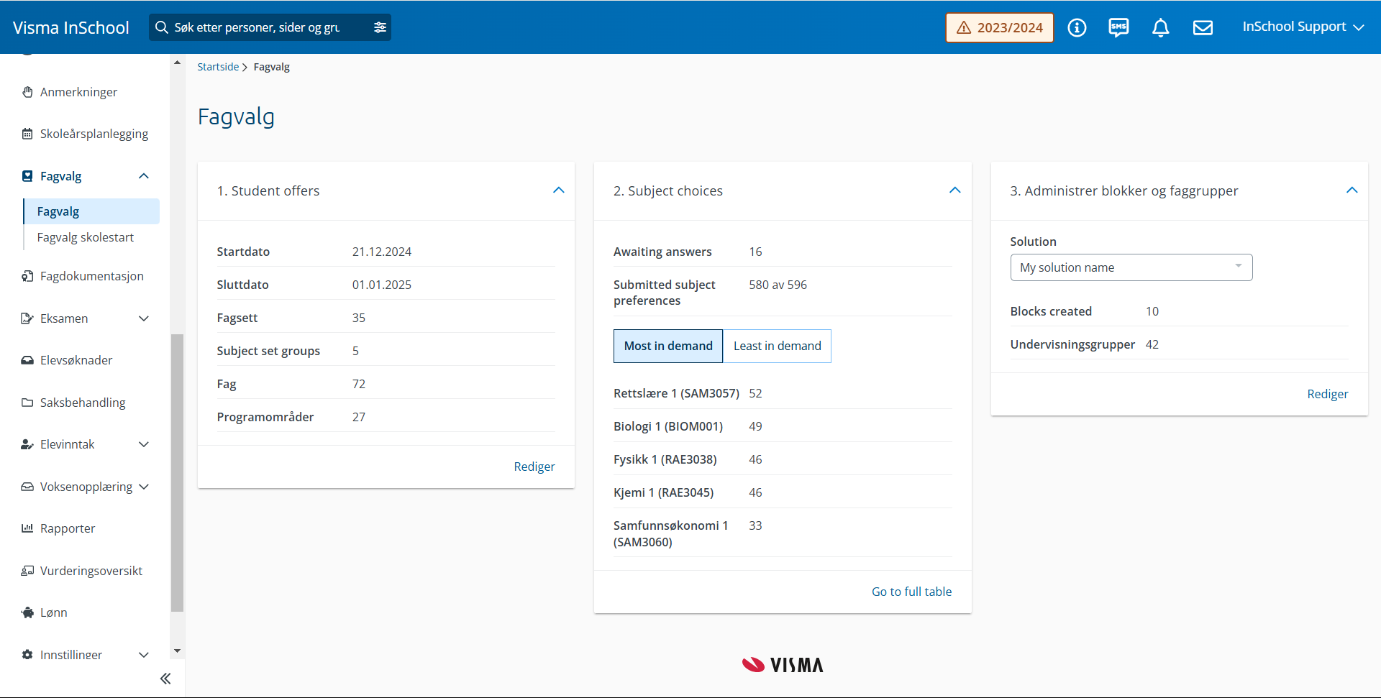Click the Startdato 21.12.2024 value

pyautogui.click(x=382, y=252)
